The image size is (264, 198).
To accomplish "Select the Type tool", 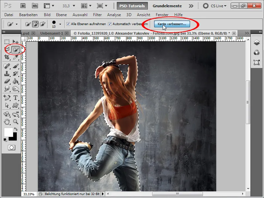I will [16, 97].
